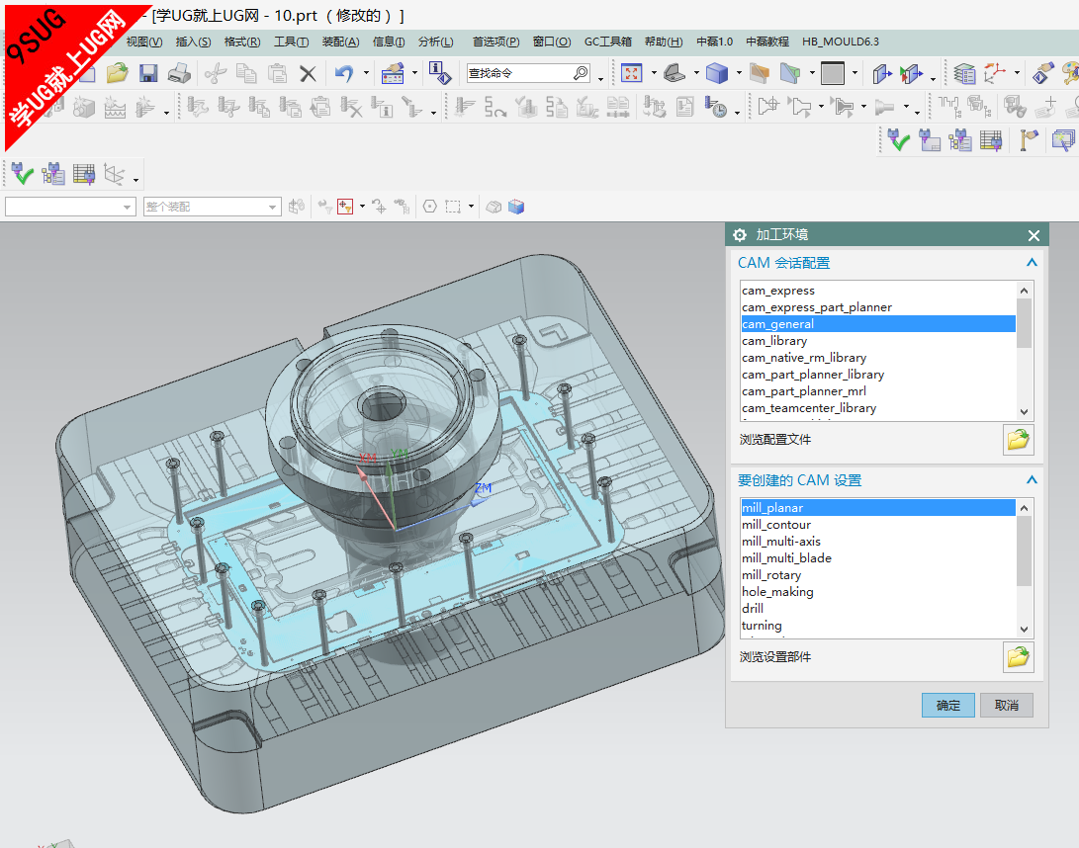Open the 工具(T) menu

tap(291, 42)
